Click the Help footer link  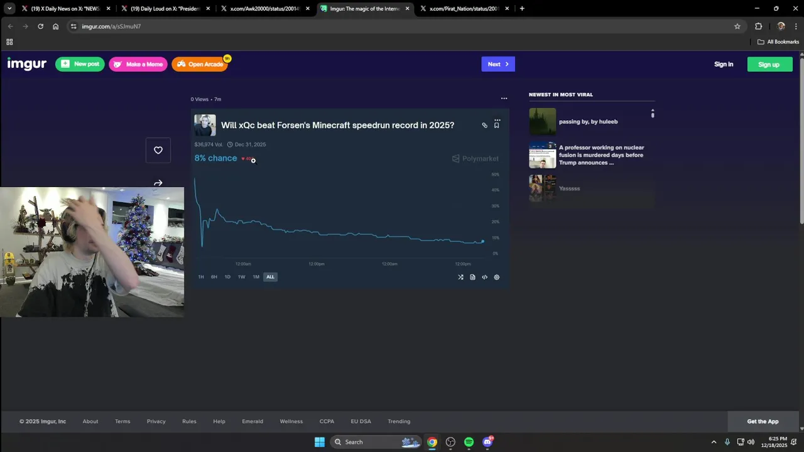click(x=219, y=421)
